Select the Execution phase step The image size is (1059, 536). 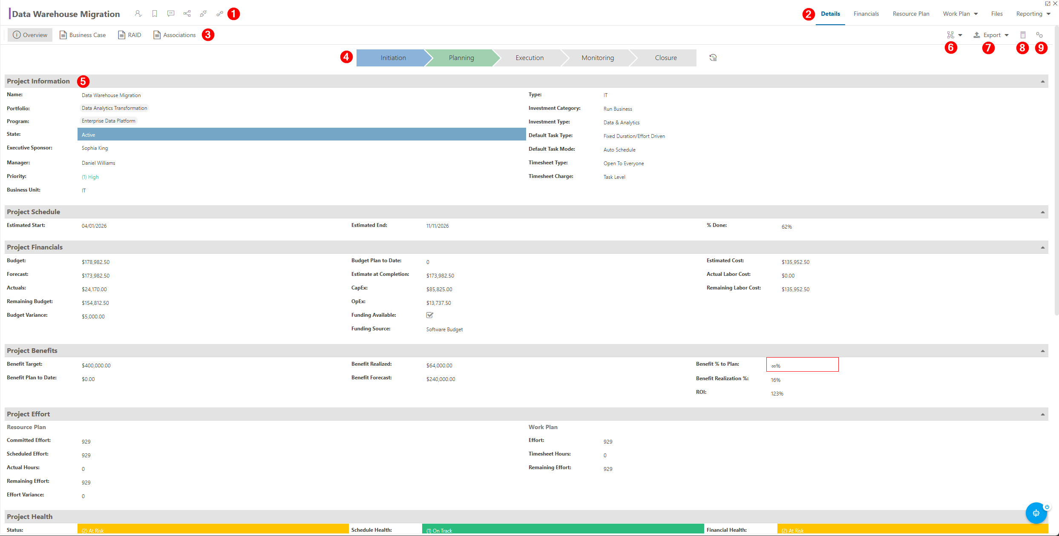point(529,57)
